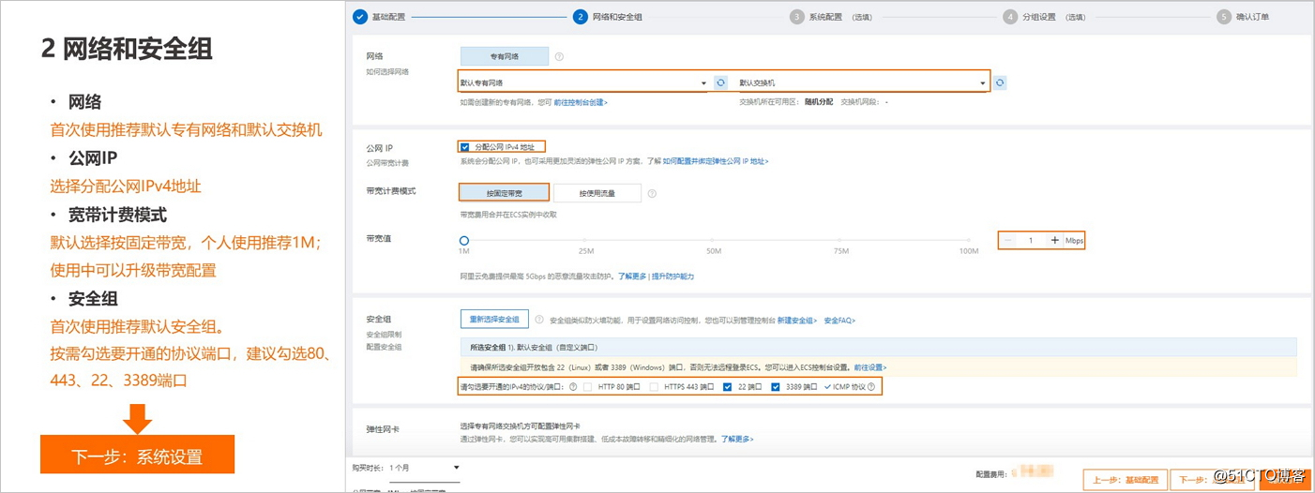This screenshot has height=493, width=1315.
Task: Open 新建安全组 link
Action: click(x=797, y=321)
